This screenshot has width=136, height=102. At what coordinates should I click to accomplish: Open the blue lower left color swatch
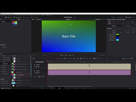point(118,38)
